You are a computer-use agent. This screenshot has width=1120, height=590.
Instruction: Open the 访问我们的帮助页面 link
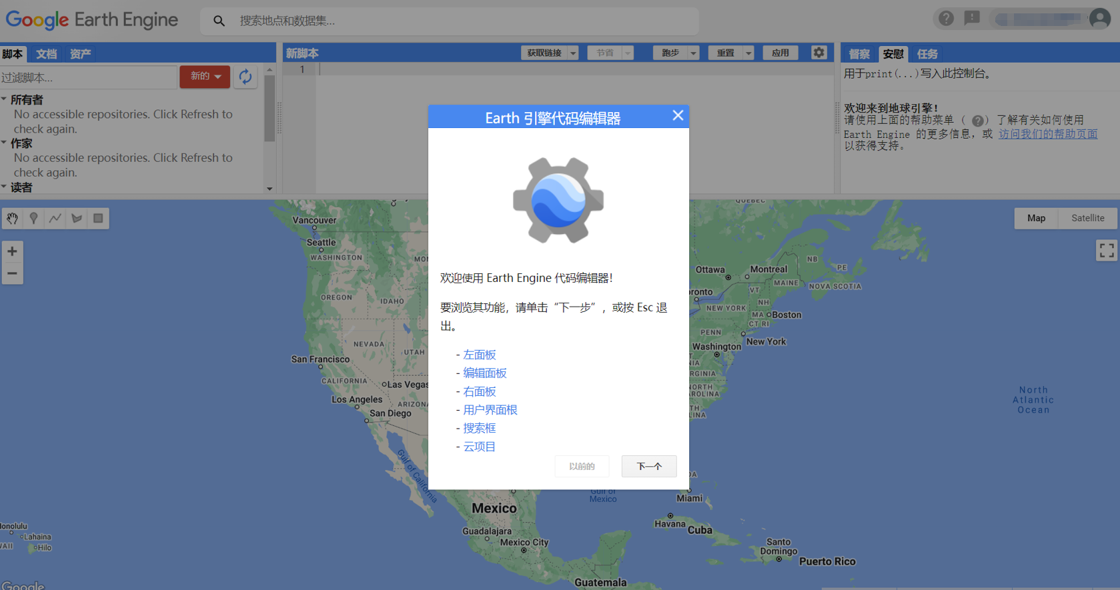point(1048,134)
